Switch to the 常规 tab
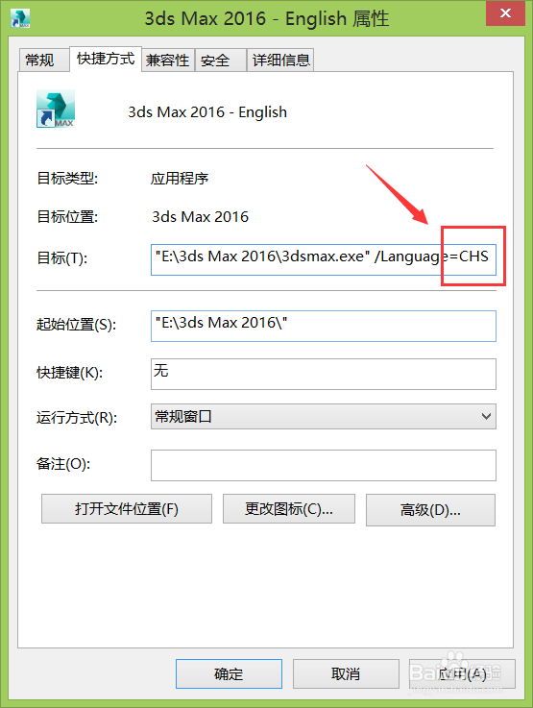This screenshot has width=533, height=708. click(43, 61)
